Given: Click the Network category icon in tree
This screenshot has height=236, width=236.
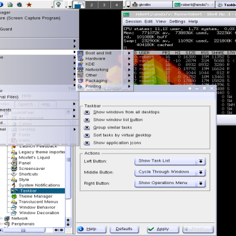Looking at the screenshot, I should [x=7, y=218].
